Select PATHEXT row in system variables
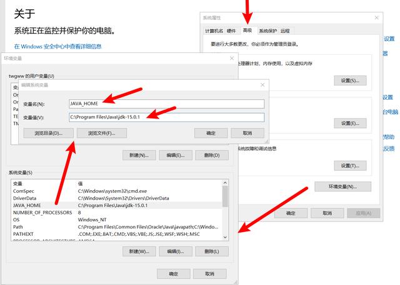 click(117, 234)
